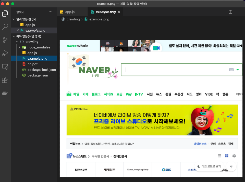Open the Docker view in activity bar

[x=5, y=93]
